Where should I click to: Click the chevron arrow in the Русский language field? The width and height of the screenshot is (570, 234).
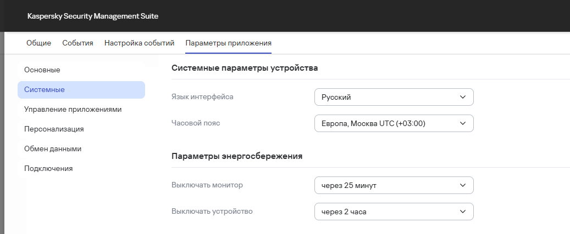point(462,97)
